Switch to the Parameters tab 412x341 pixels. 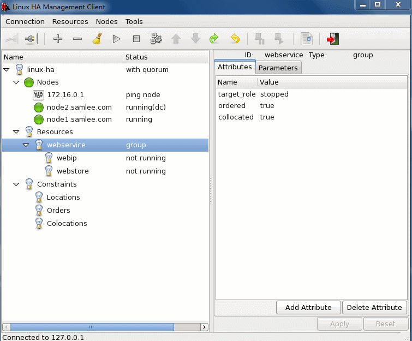coord(278,68)
